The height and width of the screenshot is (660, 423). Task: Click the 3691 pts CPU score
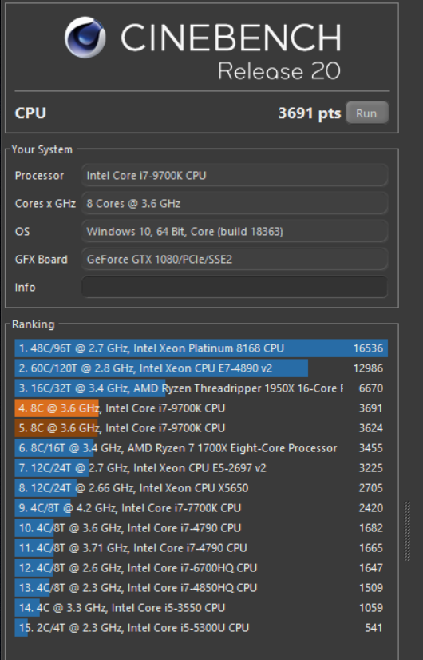tap(310, 113)
